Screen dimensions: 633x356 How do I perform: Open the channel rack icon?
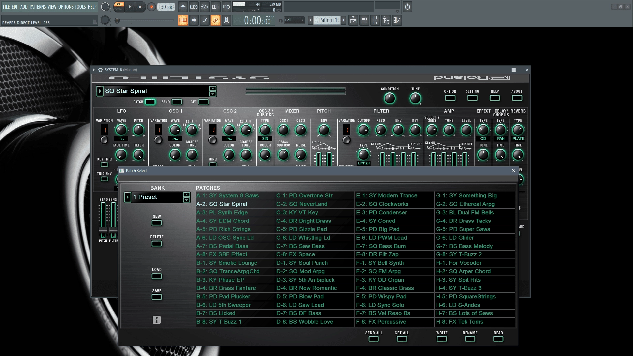coord(364,20)
